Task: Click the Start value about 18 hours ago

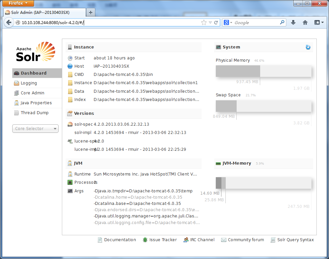Action: [114, 58]
